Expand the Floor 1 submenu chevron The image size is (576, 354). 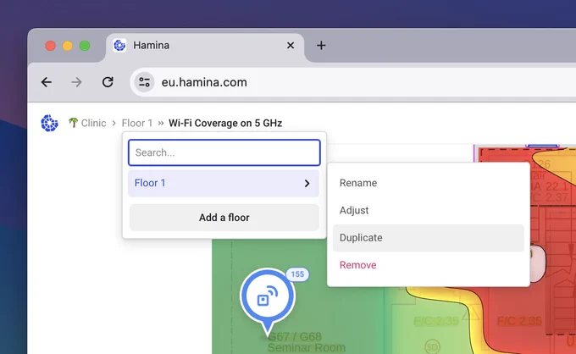click(x=307, y=183)
